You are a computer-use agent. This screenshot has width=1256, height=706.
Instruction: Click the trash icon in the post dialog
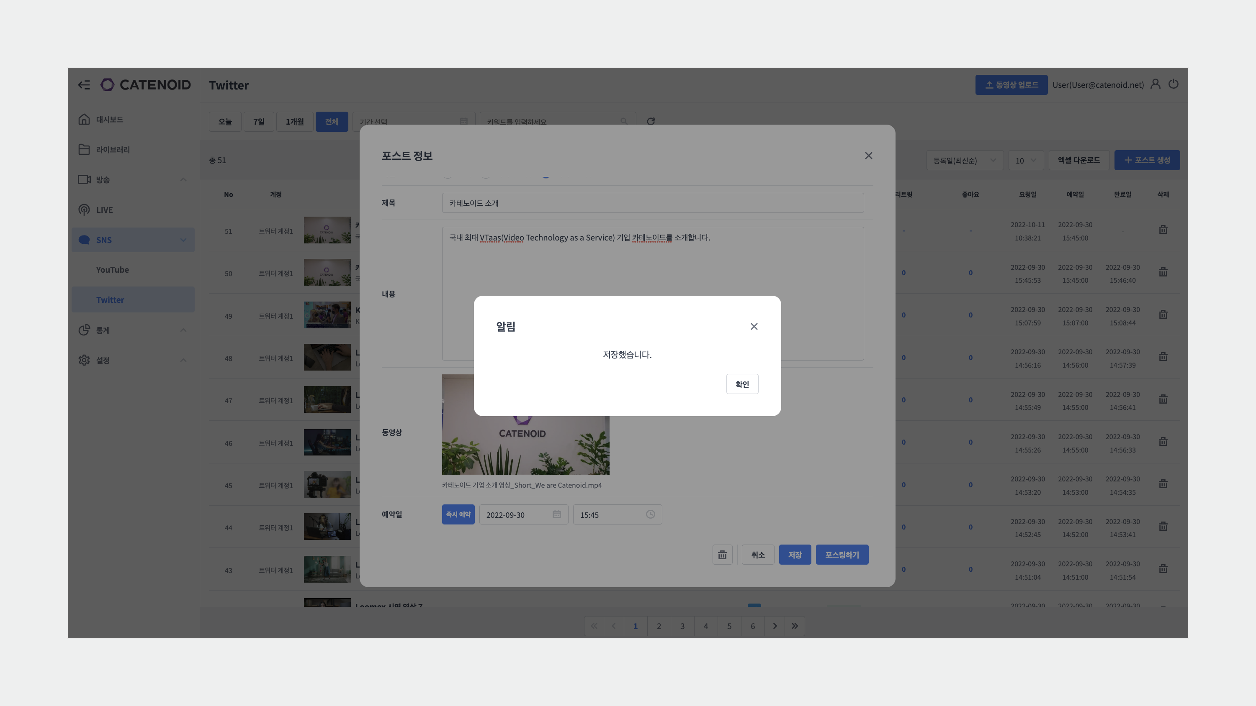[x=722, y=555]
